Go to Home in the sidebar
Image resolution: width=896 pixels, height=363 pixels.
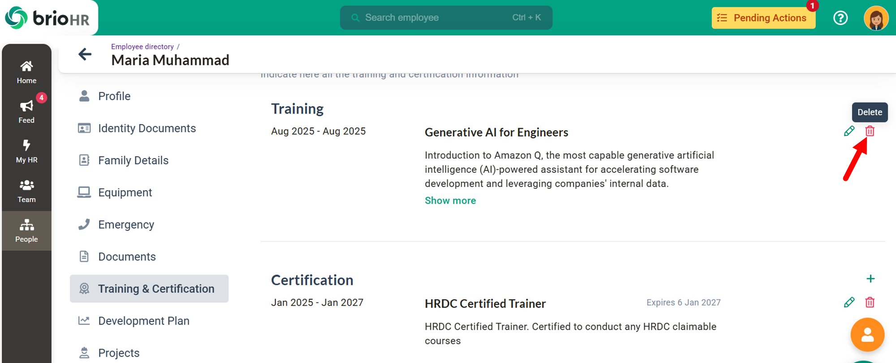[26, 72]
